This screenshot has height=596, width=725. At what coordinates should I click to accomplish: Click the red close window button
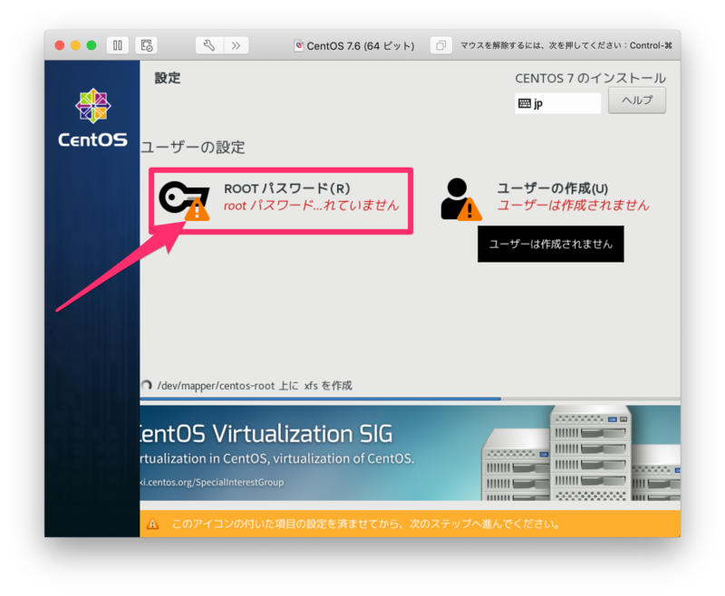coord(60,45)
